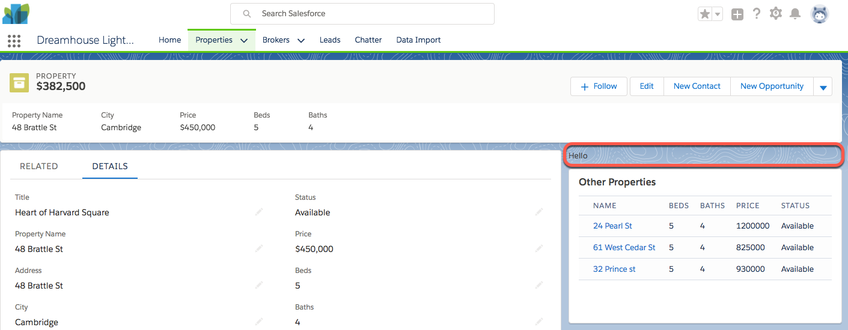The height and width of the screenshot is (330, 848).
Task: Open the Setup gear icon
Action: pos(776,14)
